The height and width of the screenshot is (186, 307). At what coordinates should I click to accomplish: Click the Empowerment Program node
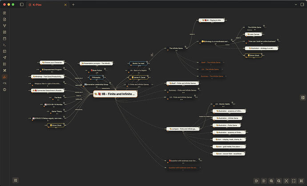[x=52, y=70]
